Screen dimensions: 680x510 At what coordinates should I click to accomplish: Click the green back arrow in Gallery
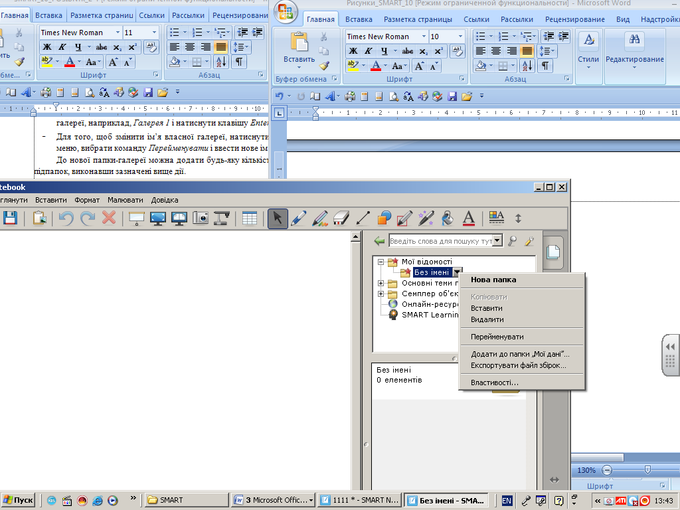tap(379, 240)
